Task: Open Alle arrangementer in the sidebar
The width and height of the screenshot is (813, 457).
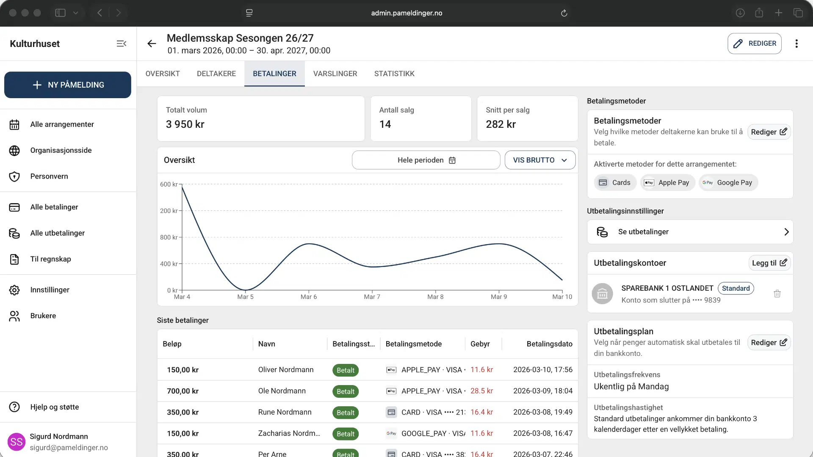Action: (62, 124)
